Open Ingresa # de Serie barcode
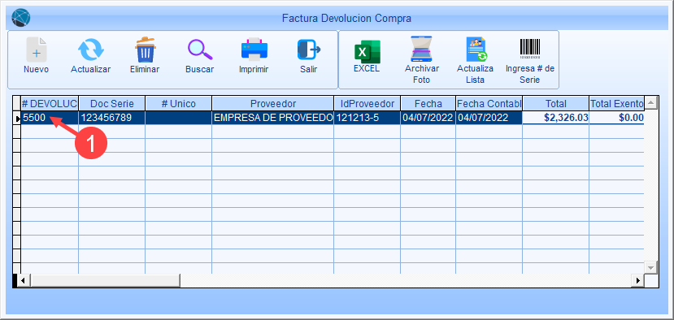Viewport: 674px width, 320px height. 530,49
